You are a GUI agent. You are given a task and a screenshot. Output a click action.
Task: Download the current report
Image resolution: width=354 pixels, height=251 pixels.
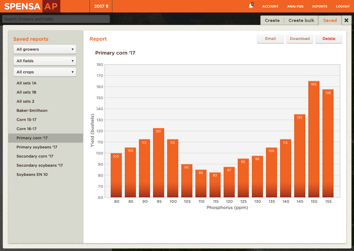pyautogui.click(x=299, y=39)
